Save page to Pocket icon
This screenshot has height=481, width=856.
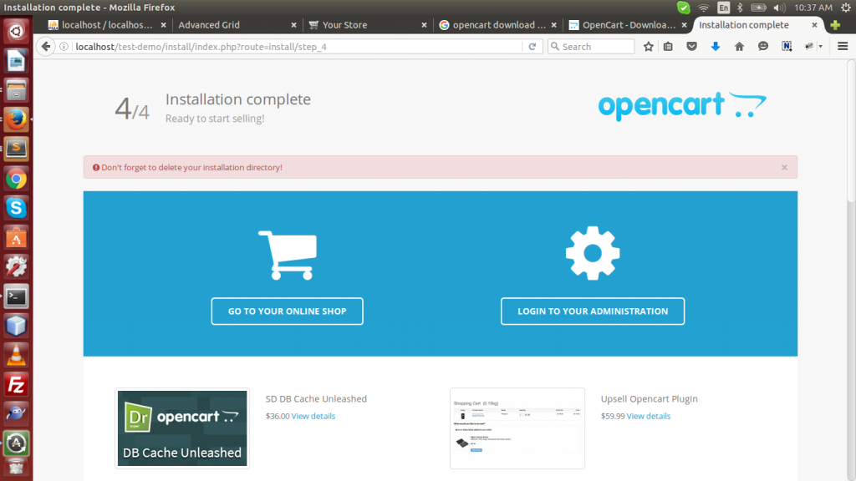(691, 47)
